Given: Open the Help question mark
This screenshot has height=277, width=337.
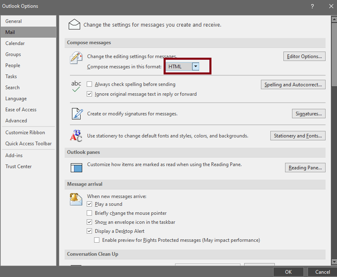Looking at the screenshot, I should 312,6.
